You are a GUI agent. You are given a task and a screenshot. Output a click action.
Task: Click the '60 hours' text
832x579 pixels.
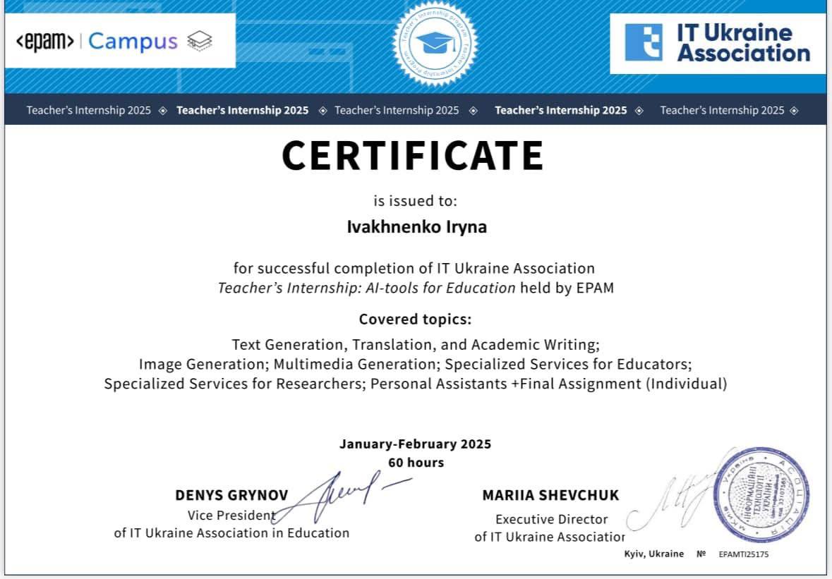(416, 463)
